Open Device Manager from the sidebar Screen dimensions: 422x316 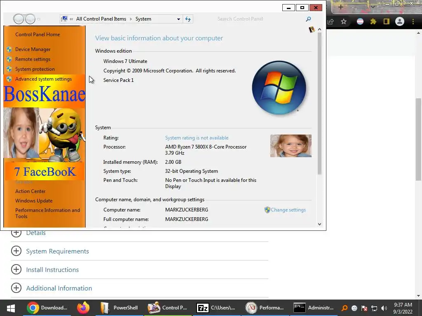pos(33,49)
